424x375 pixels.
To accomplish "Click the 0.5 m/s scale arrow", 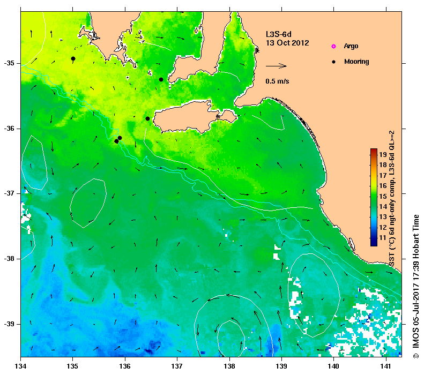I will [x=276, y=66].
